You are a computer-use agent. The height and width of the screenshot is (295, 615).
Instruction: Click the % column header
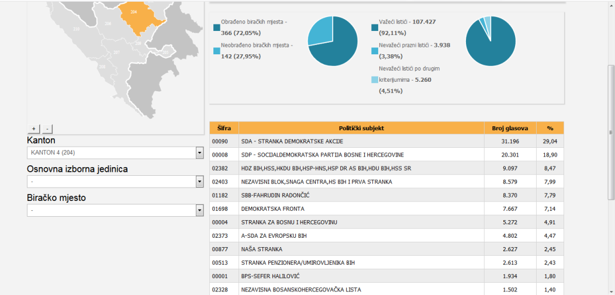click(x=550, y=128)
